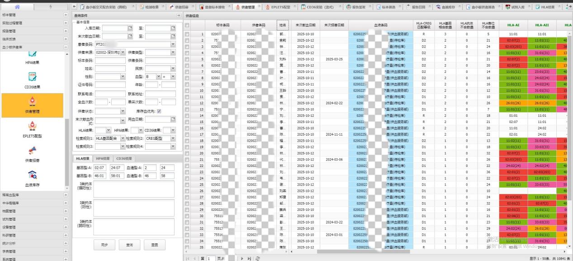Image resolution: width=573 pixels, height=261 pixels.
Task: Click the 重置 button
Action: click(x=155, y=245)
